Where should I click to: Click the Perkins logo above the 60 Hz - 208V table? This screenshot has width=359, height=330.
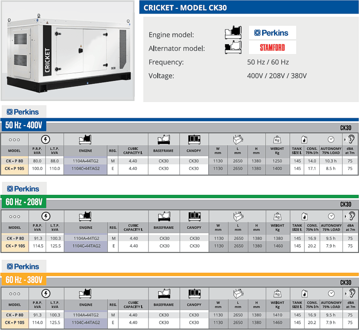pos(23,189)
